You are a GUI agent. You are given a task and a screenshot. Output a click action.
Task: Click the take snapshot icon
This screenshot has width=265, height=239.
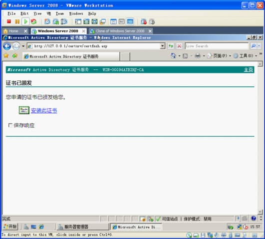click(47, 21)
